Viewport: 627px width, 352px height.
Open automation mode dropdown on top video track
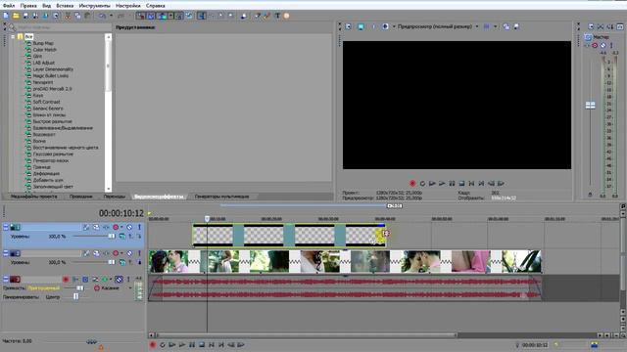[x=121, y=227]
